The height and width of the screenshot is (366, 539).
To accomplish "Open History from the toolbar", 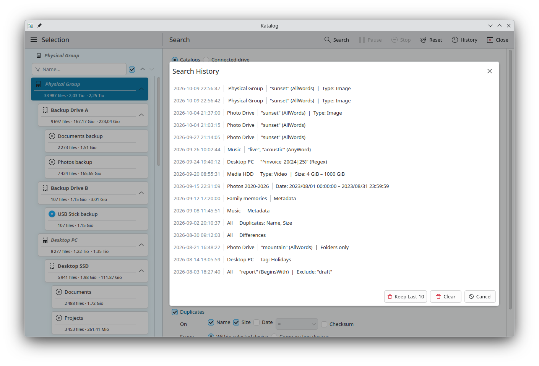I will tap(464, 40).
